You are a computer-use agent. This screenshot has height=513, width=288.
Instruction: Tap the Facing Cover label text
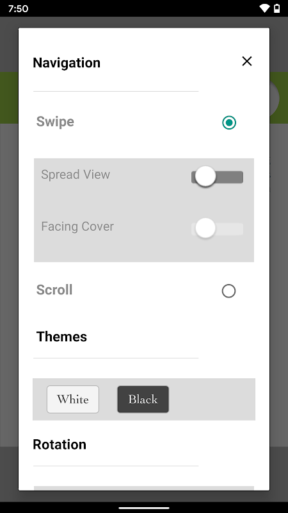coord(77,226)
